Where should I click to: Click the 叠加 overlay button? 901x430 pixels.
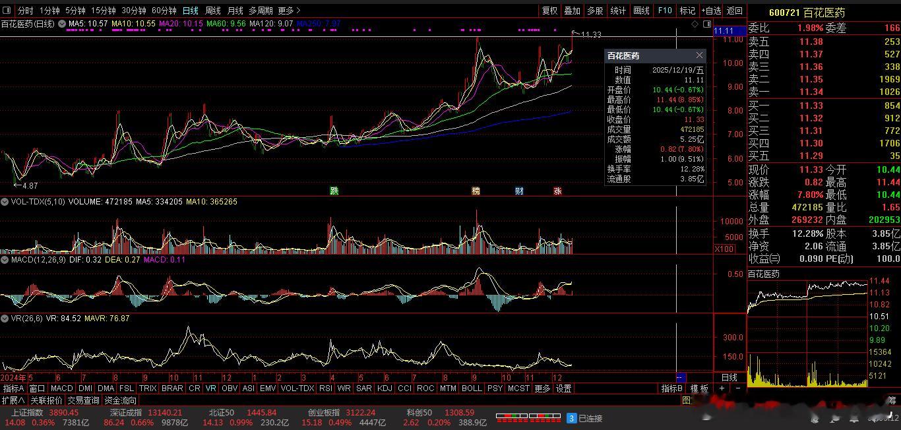pos(572,11)
